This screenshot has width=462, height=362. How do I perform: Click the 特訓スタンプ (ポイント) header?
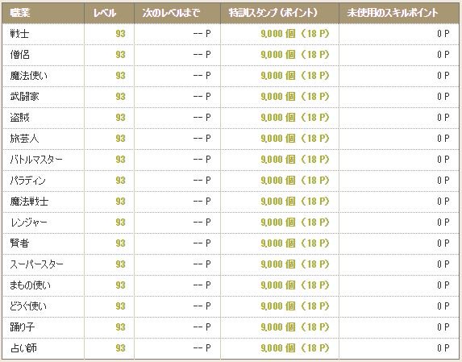[x=273, y=13]
